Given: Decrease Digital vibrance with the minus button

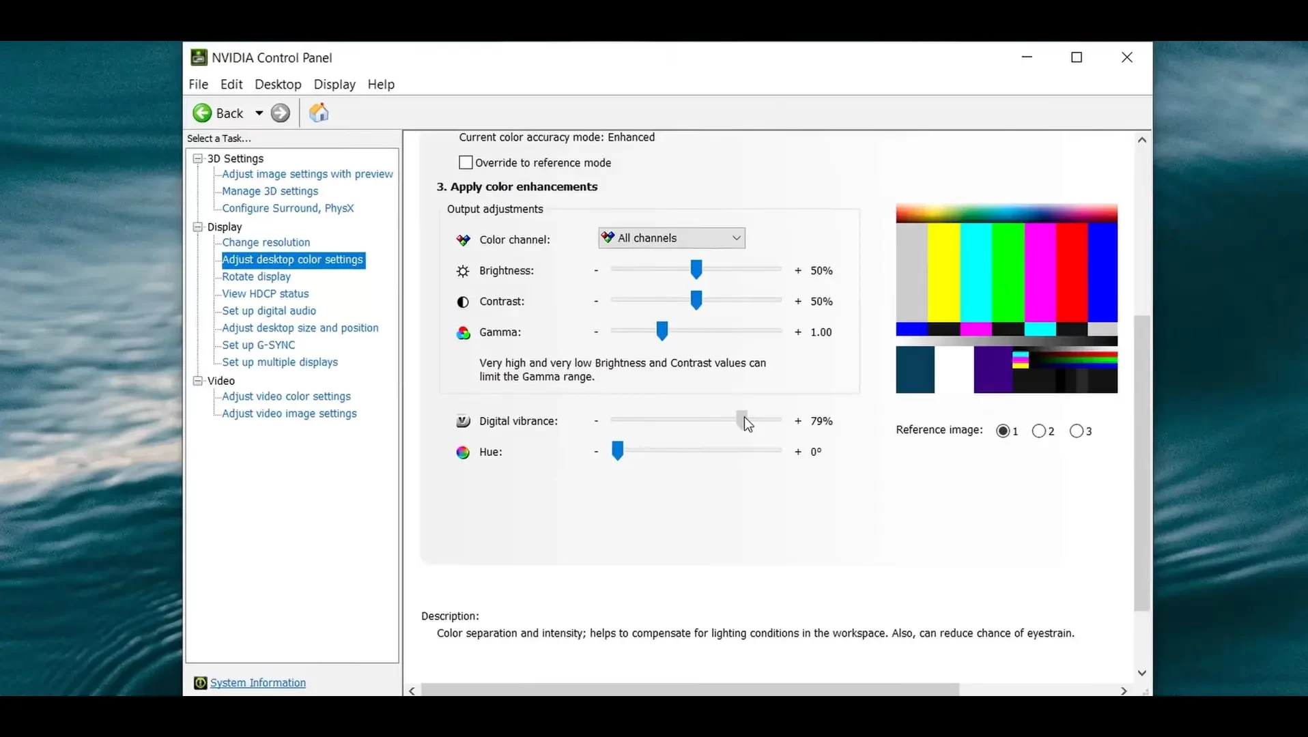Looking at the screenshot, I should tap(596, 421).
